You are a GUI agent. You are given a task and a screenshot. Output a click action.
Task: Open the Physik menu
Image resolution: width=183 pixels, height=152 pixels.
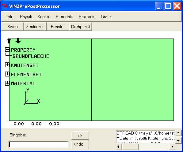coord(26,17)
